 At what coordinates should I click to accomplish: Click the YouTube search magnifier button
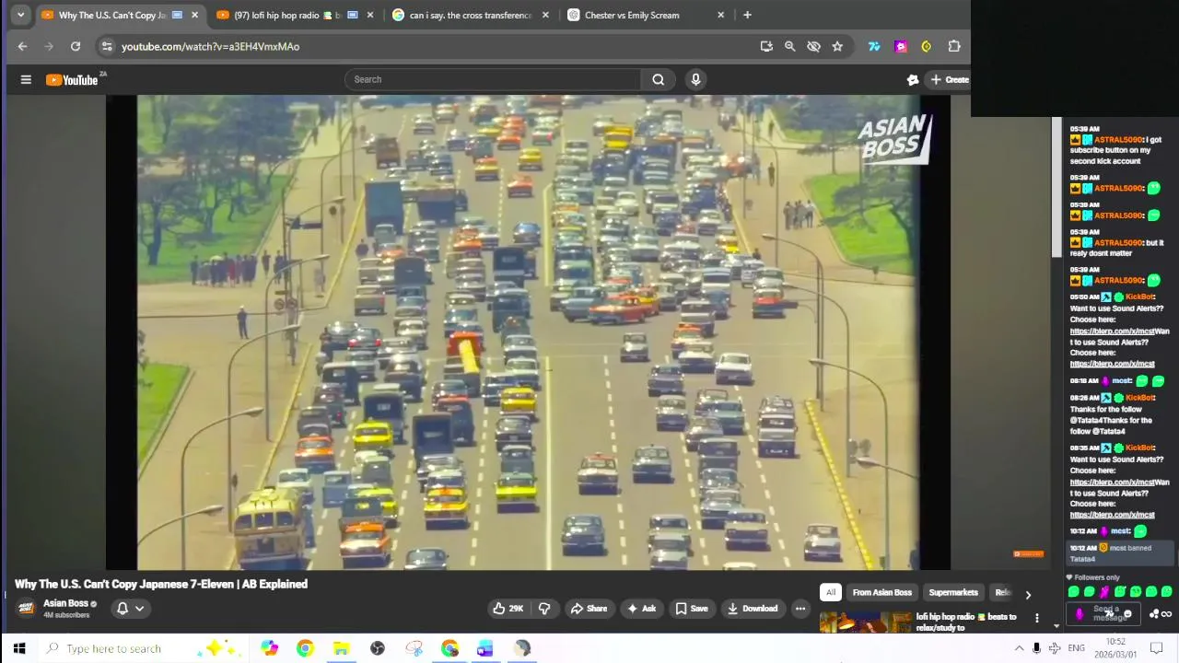[658, 79]
